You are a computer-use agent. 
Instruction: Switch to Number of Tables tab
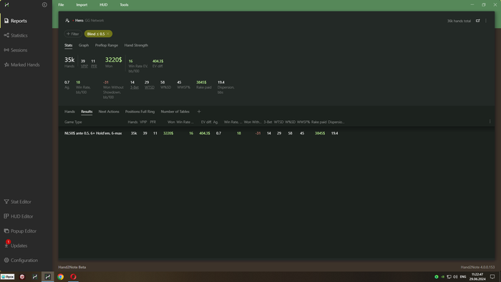(175, 112)
